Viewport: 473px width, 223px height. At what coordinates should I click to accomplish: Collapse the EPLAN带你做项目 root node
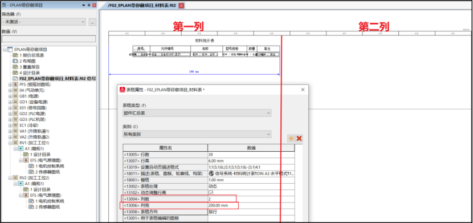tap(5, 50)
